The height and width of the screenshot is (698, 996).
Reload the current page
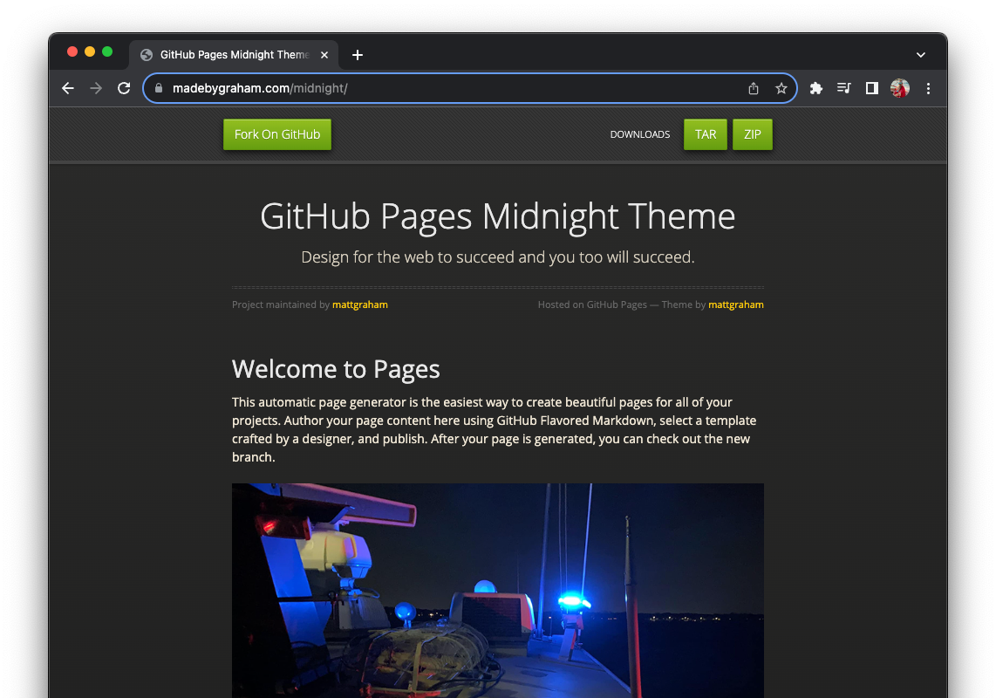click(x=124, y=88)
